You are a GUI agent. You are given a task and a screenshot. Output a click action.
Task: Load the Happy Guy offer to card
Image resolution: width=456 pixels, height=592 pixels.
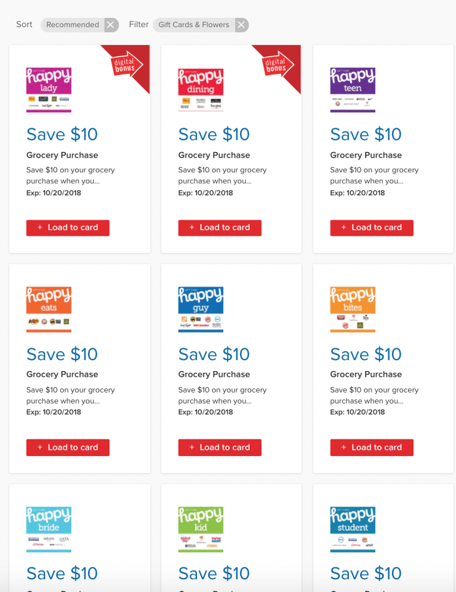(220, 447)
